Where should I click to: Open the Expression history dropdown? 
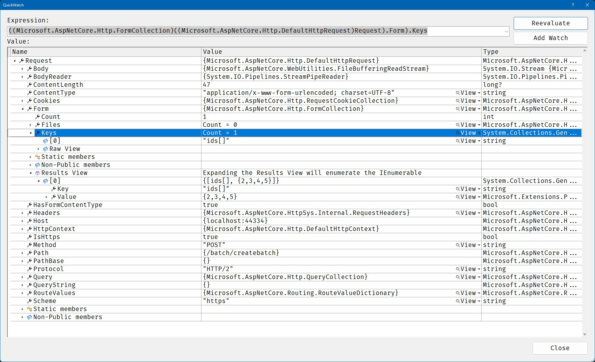click(x=506, y=31)
